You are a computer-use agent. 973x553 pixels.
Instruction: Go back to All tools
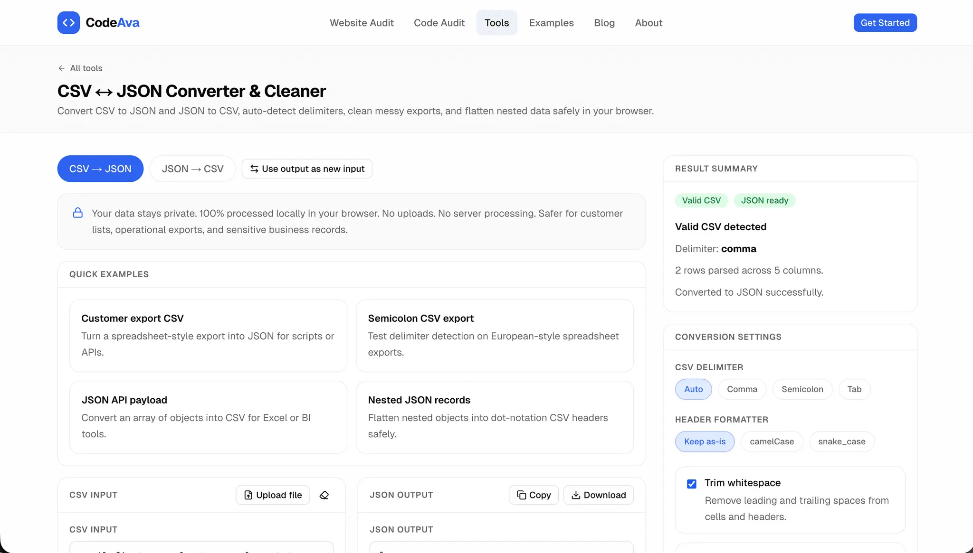[80, 68]
